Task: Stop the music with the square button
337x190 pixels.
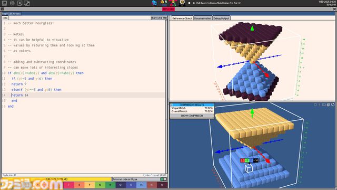Action: point(189,3)
